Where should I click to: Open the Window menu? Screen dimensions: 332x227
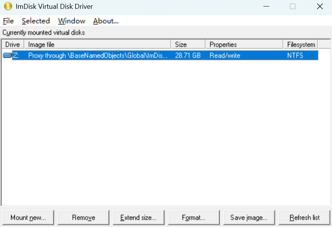tap(72, 21)
